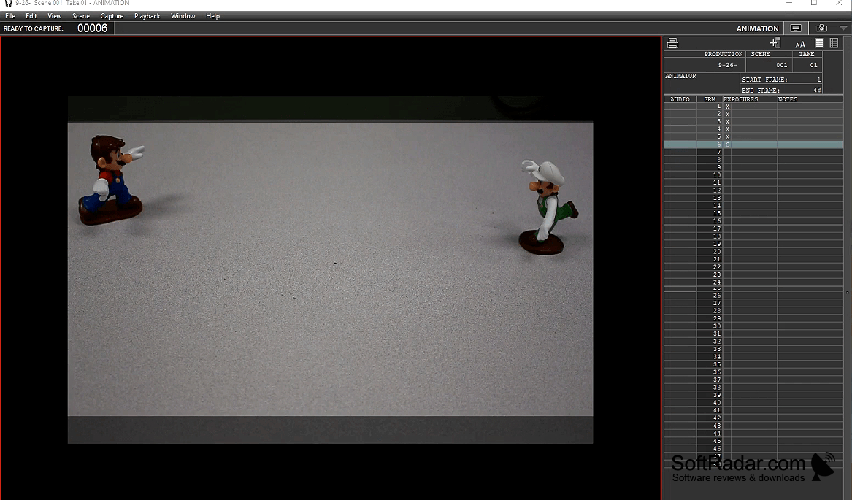Click the AA font size icon
This screenshot has height=500, width=852.
tap(800, 45)
